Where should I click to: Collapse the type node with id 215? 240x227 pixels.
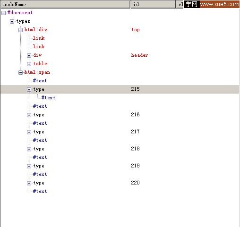click(x=29, y=90)
